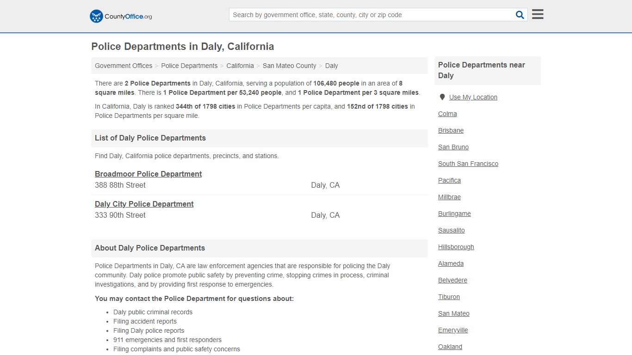The image size is (632, 355).
Task: Go to Government Offices breadcrumb
Action: click(124, 66)
